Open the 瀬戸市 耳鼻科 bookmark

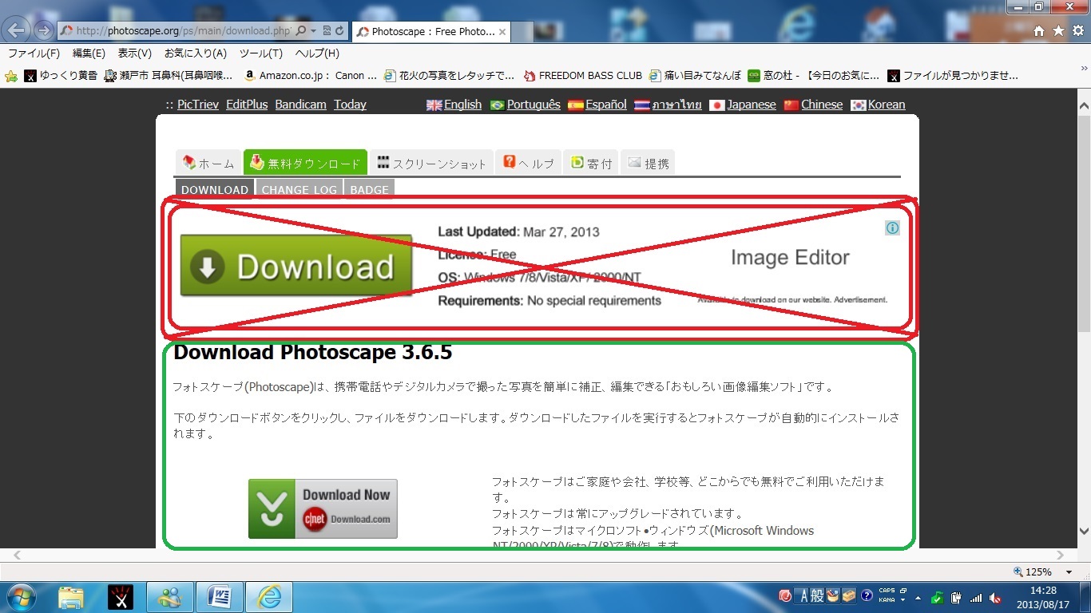click(169, 76)
